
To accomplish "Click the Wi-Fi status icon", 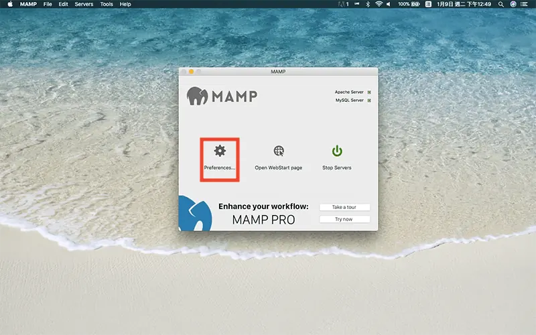I will [379, 4].
